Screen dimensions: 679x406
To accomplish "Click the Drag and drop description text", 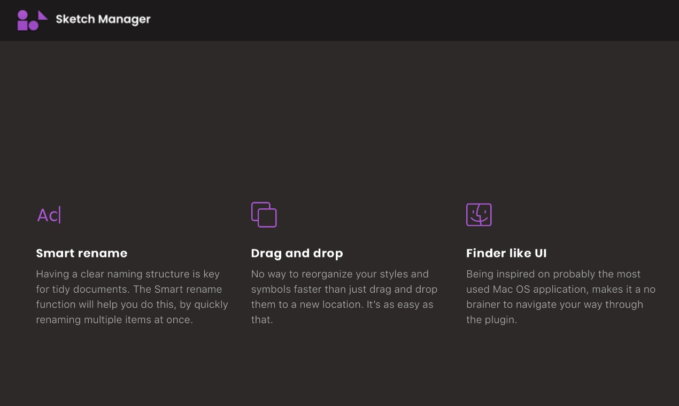I will (344, 296).
